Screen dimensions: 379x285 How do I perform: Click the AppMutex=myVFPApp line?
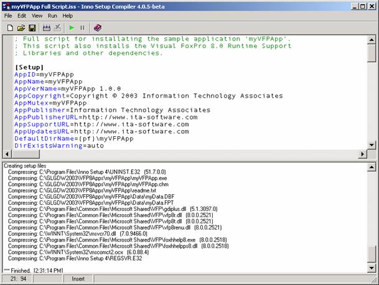tap(50, 103)
